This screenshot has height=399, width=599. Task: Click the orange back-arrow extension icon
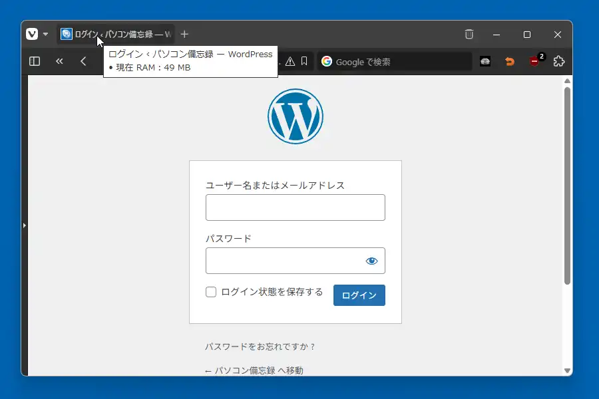[510, 61]
